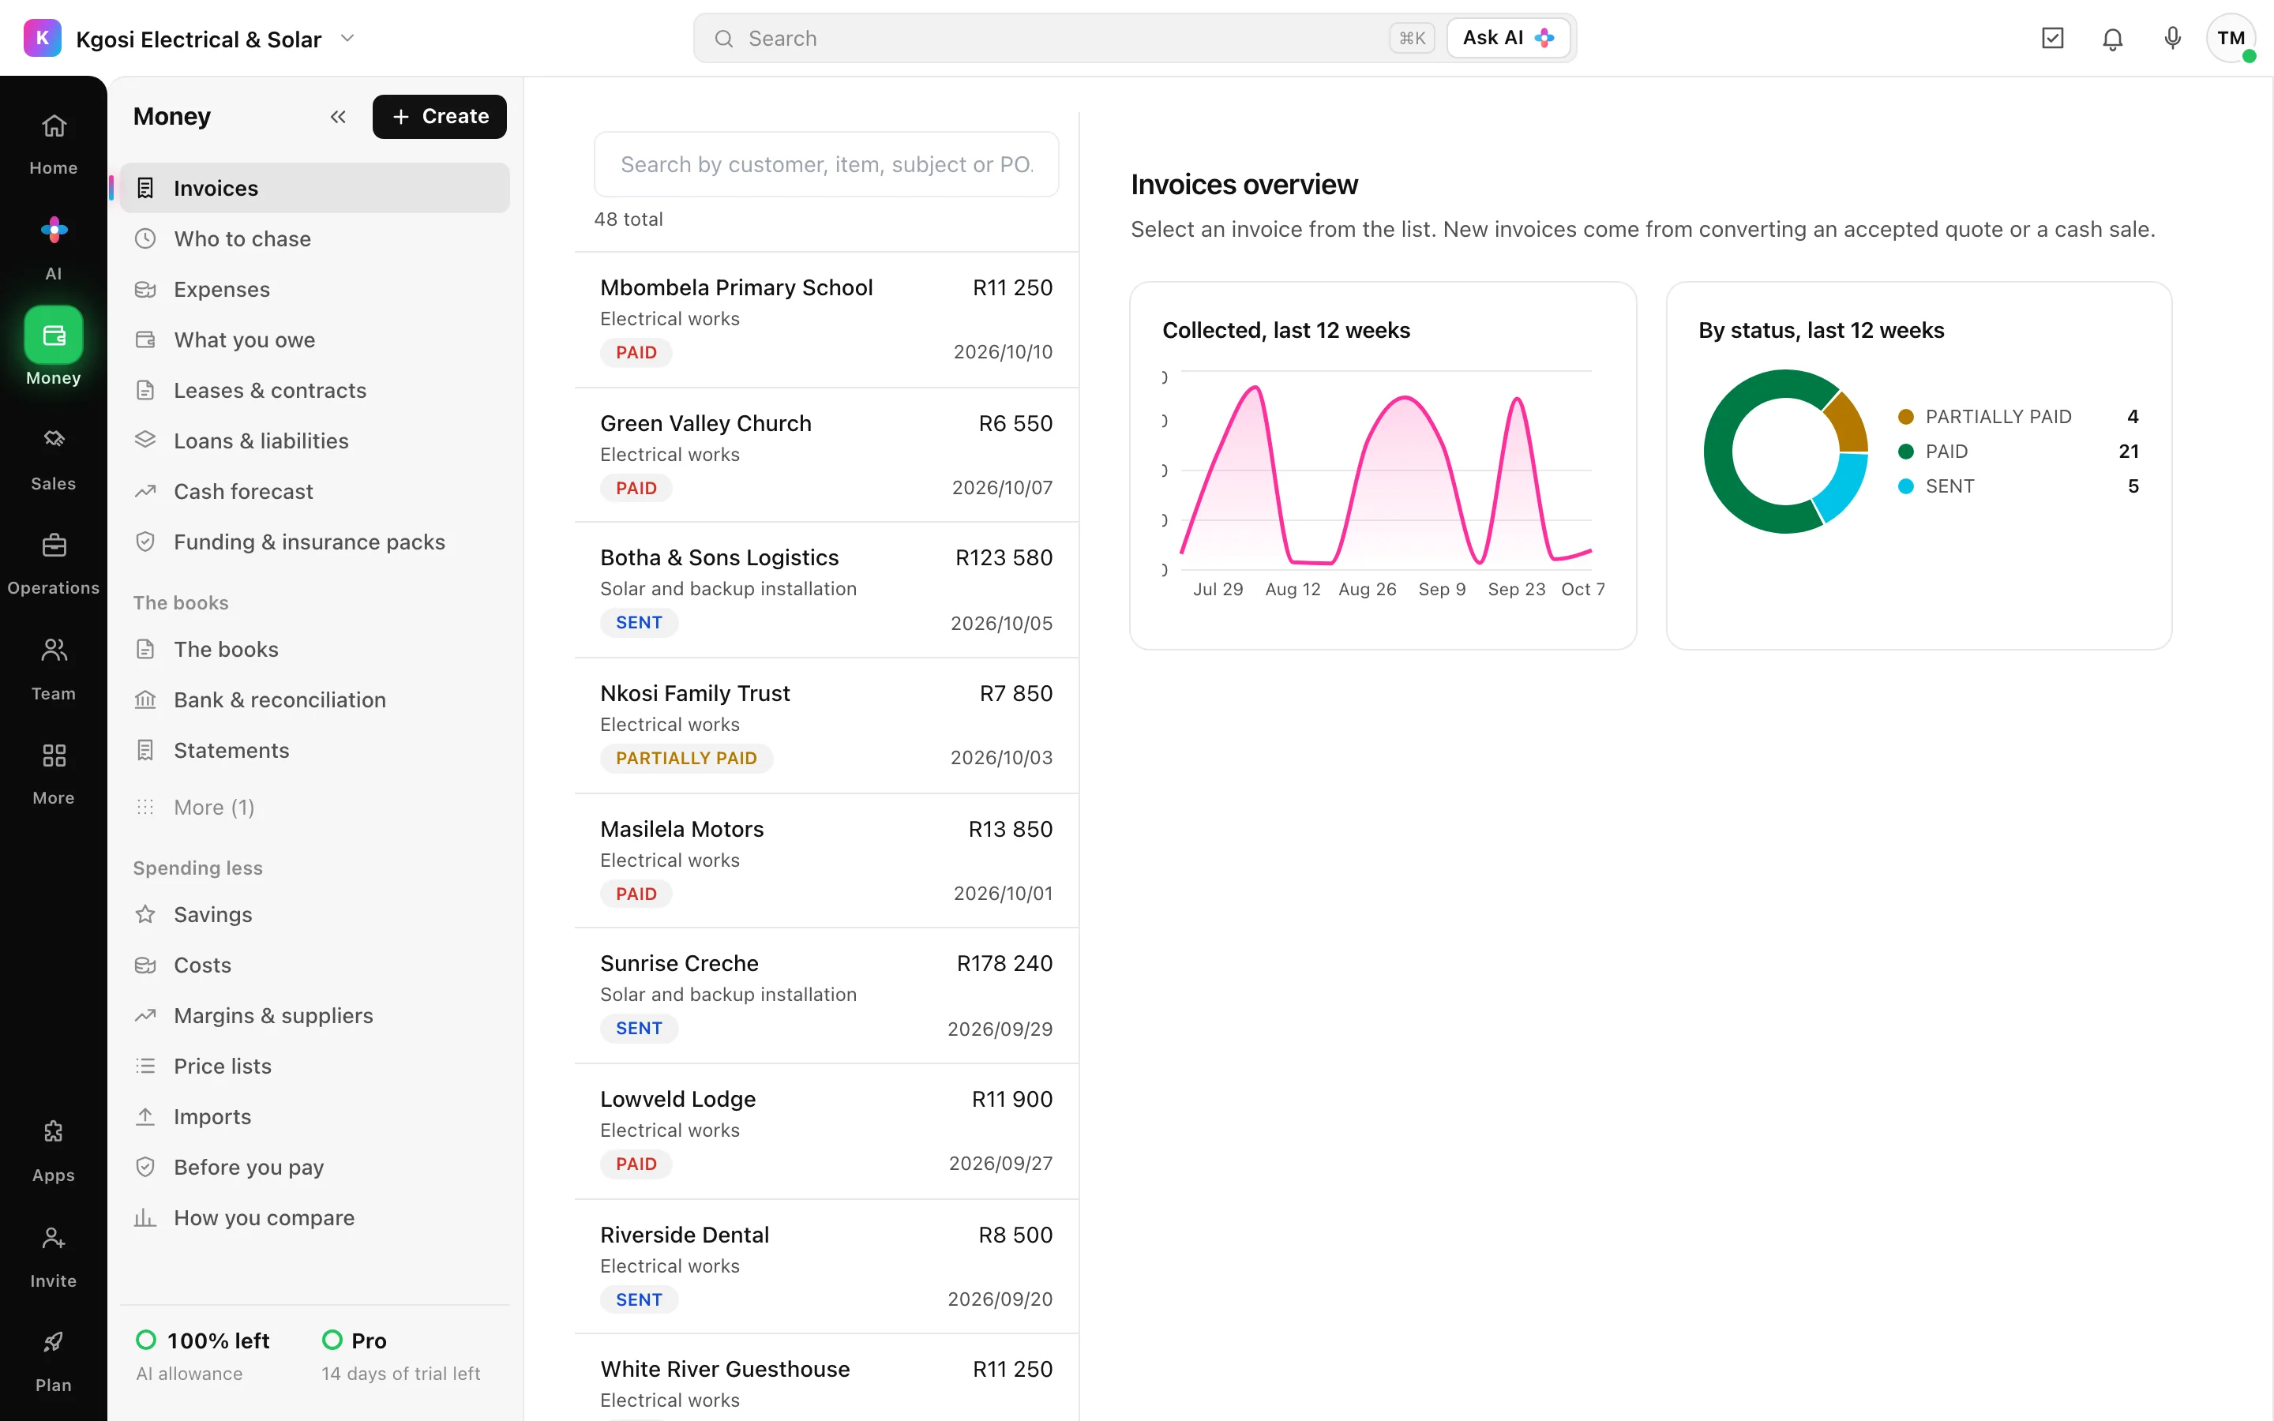Expand the Kgosi Electrical & Solar workspace dropdown
Image resolution: width=2274 pixels, height=1421 pixels.
click(x=347, y=39)
